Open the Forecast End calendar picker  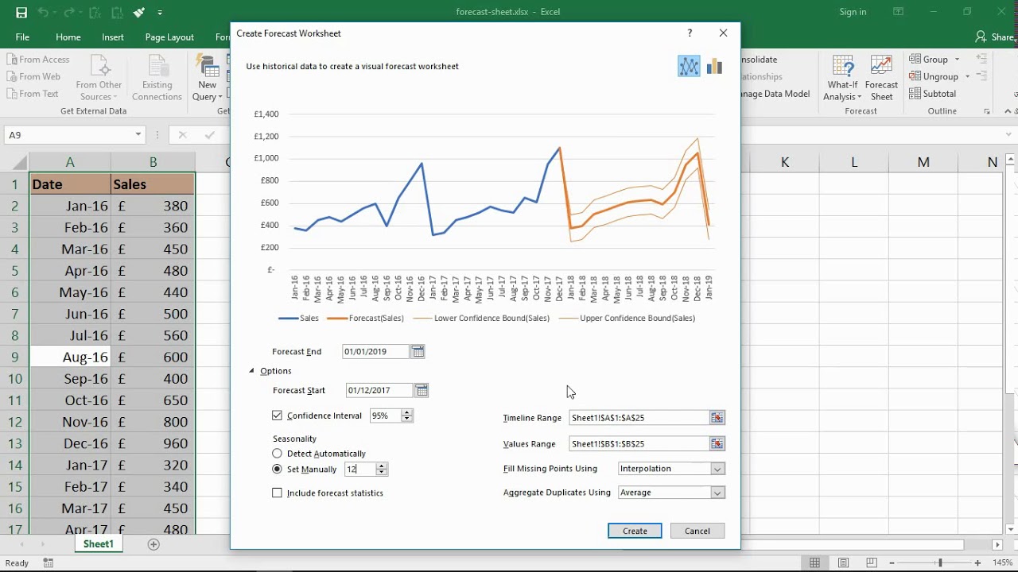click(x=418, y=352)
